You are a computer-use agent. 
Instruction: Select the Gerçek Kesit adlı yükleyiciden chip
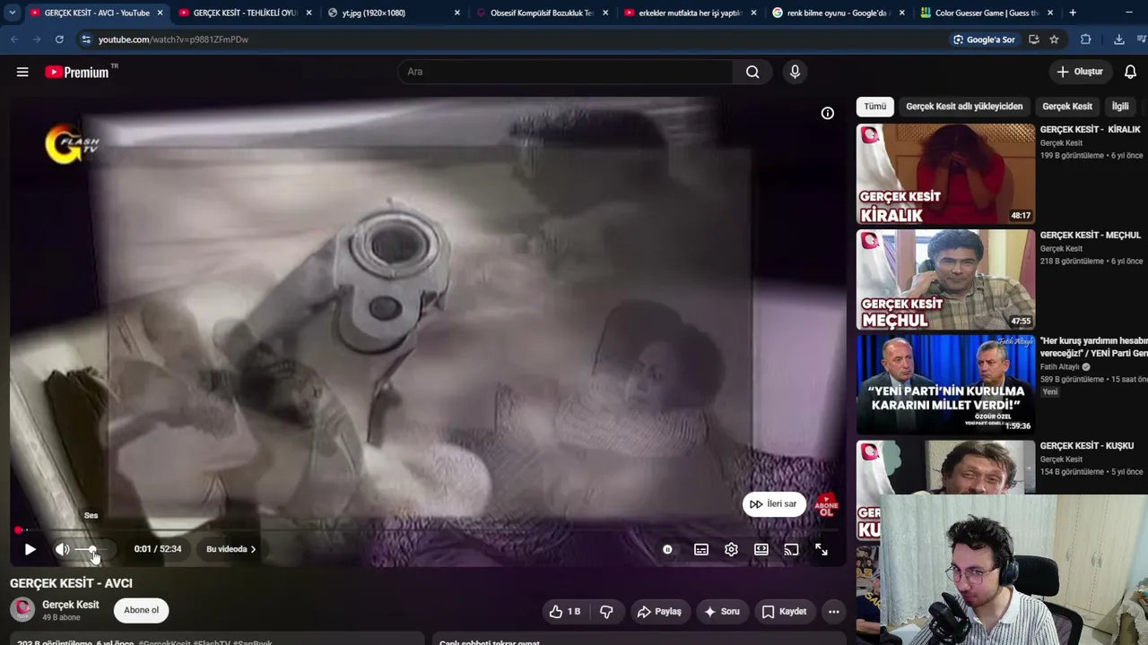pos(964,107)
